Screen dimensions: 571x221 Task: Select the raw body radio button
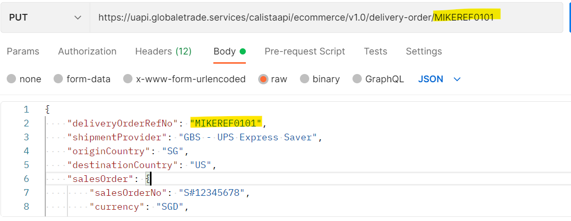263,79
